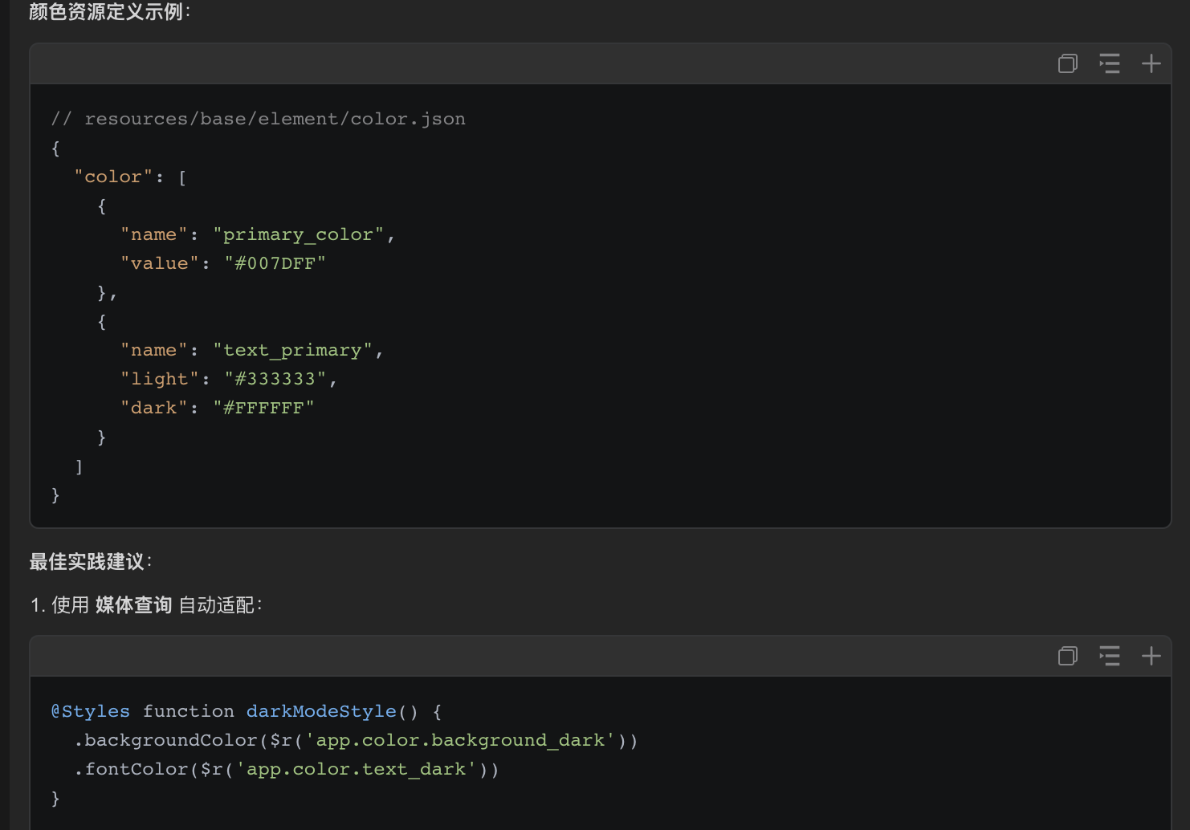Click the "primary_color" name string
The height and width of the screenshot is (830, 1190).
(x=298, y=234)
